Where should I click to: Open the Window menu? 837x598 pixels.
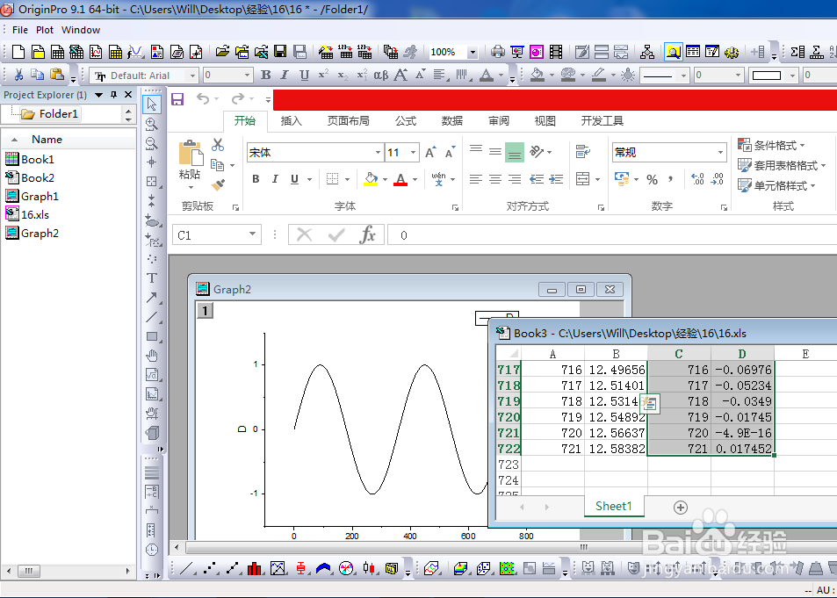point(81,30)
